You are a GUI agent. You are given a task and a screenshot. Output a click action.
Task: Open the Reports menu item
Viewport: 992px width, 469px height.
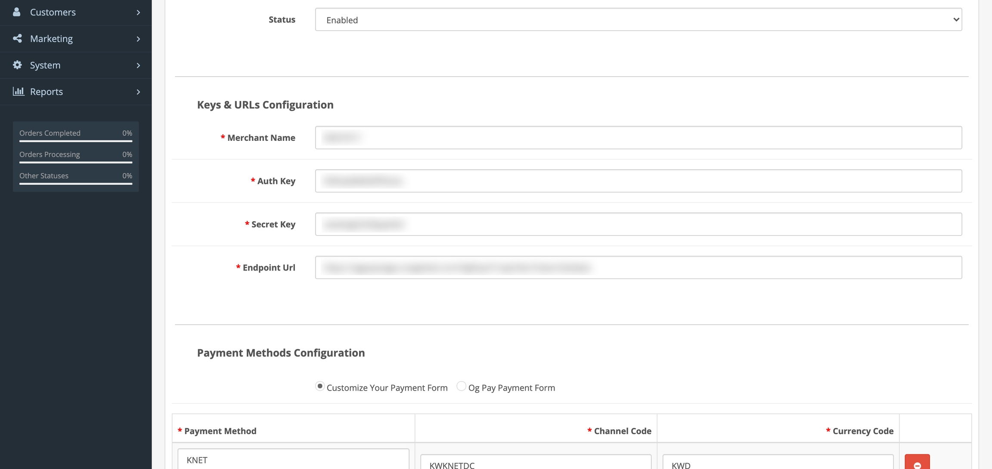(46, 92)
